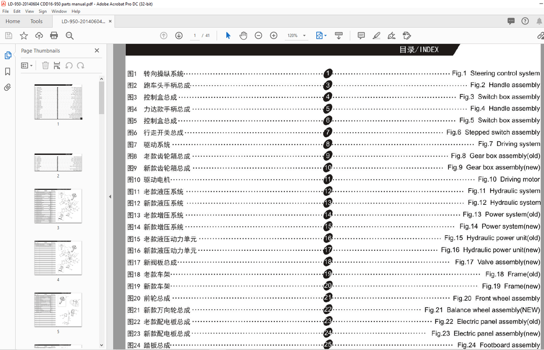Delete a page using the trash icon
544x350 pixels.
45,65
